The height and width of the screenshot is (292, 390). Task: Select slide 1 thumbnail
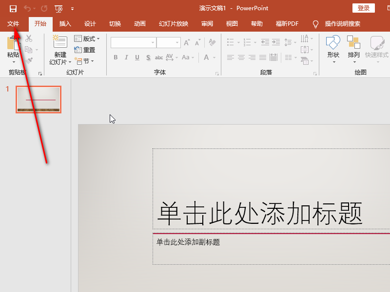[39, 100]
